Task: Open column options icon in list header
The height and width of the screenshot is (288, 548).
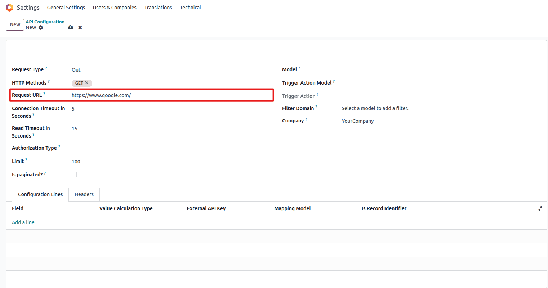Action: 540,208
